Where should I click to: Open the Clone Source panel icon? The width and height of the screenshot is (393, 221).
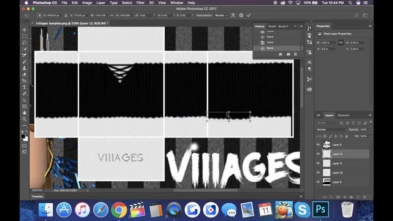(x=309, y=52)
